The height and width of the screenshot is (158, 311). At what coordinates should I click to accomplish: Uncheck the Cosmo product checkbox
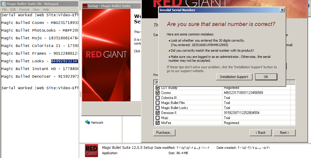tap(157, 92)
